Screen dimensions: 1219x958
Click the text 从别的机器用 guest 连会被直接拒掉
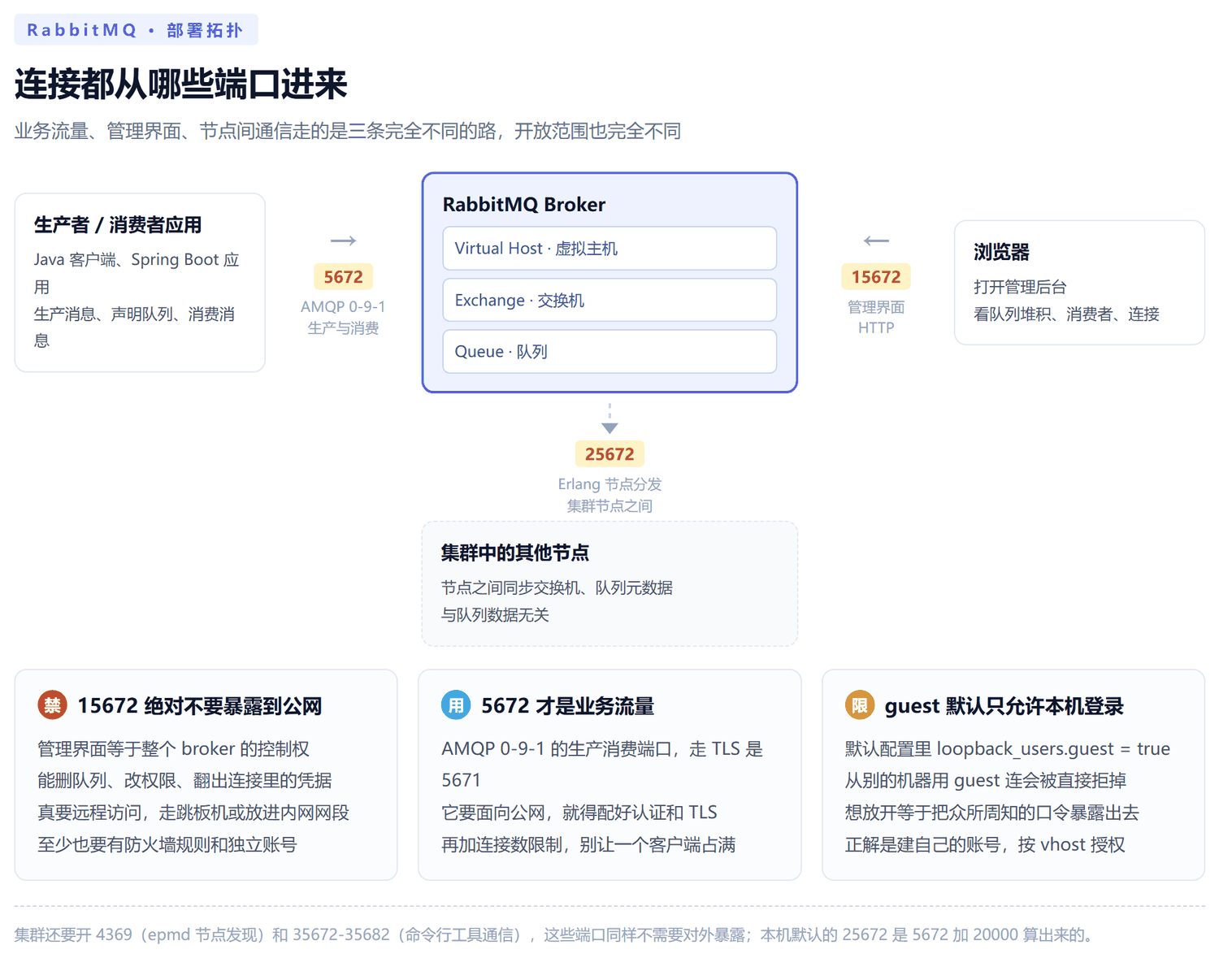click(x=986, y=781)
